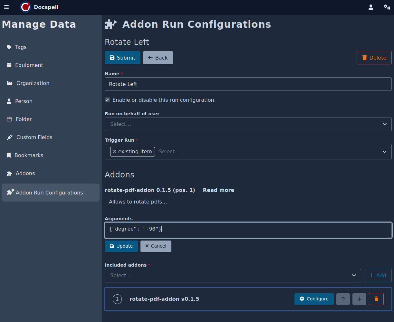
Task: Move rotate-pdf-addon down with arrow
Action: pyautogui.click(x=359, y=299)
